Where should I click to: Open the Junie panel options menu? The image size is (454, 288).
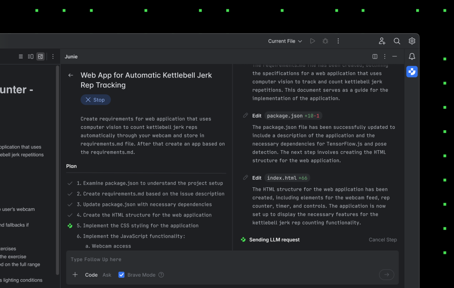point(385,56)
